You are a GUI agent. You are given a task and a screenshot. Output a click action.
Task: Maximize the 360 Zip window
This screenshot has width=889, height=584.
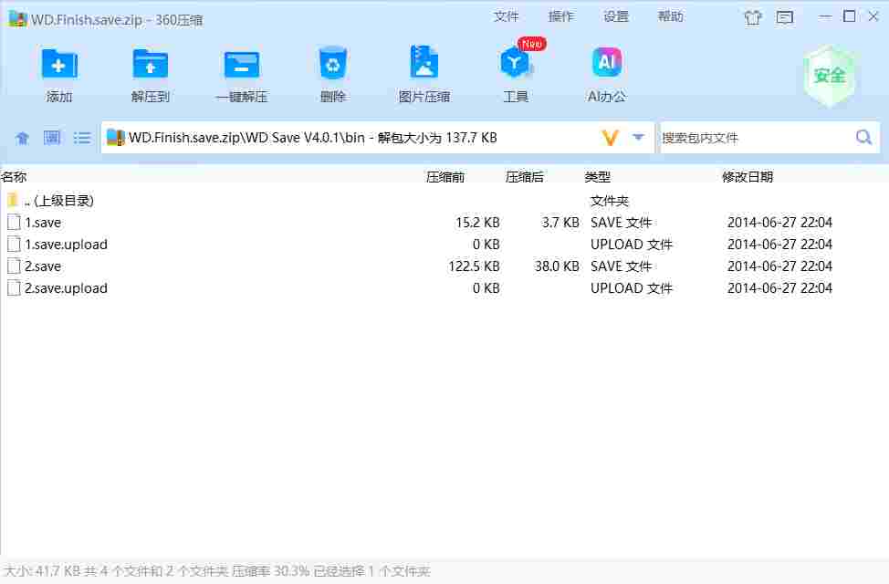850,16
